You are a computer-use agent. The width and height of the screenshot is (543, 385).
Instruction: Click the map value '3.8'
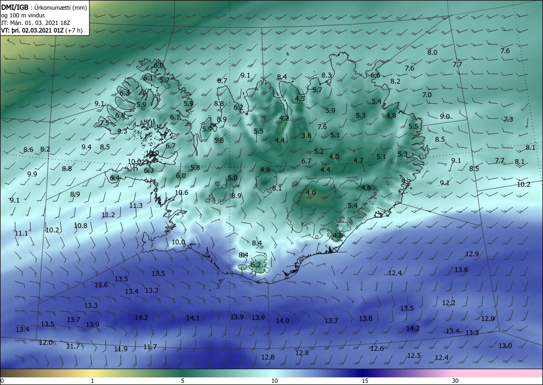point(306,136)
